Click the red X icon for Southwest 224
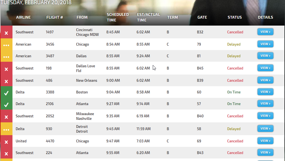The height and width of the screenshot is (161, 285). [6, 153]
